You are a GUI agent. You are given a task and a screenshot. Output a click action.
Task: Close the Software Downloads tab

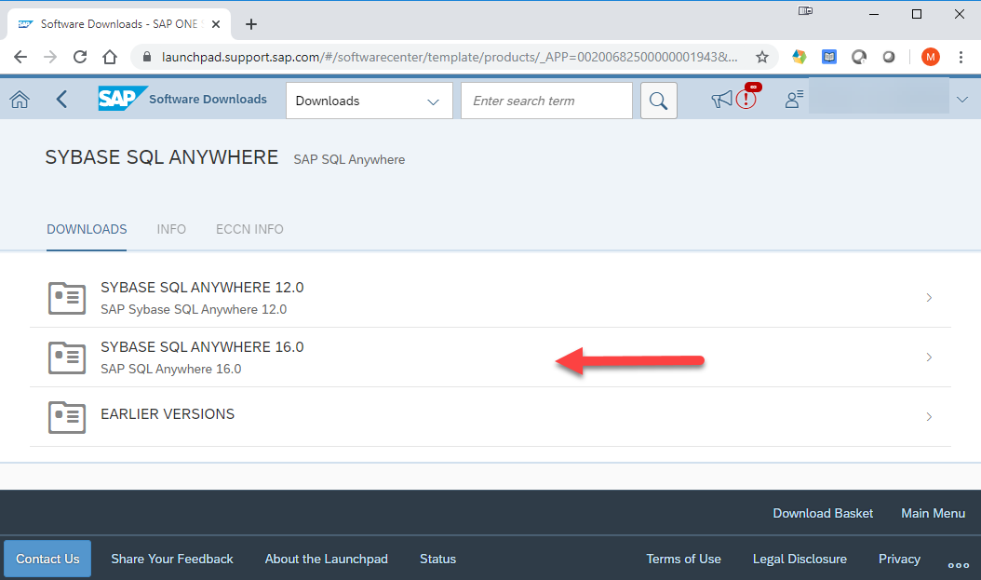[216, 24]
